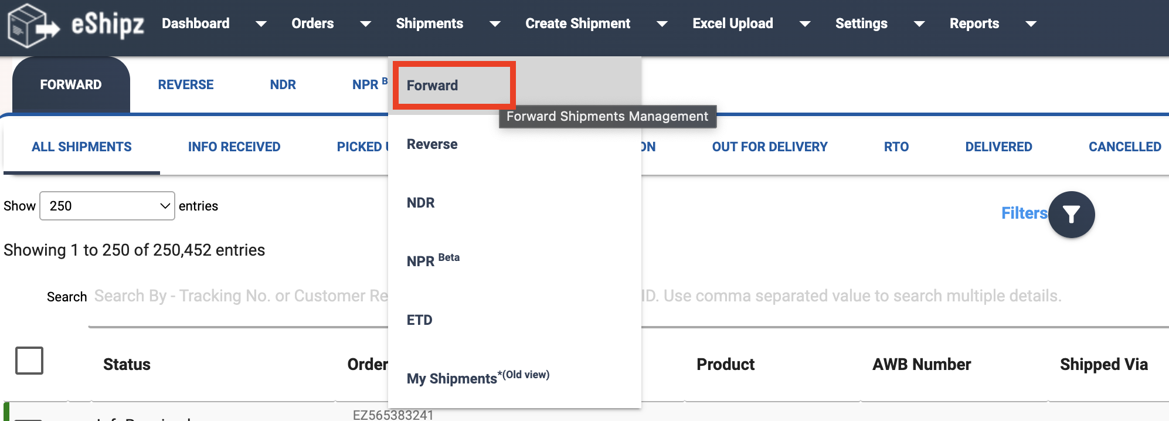Image resolution: width=1169 pixels, height=421 pixels.
Task: Expand the Excel Upload dropdown arrow
Action: 805,24
